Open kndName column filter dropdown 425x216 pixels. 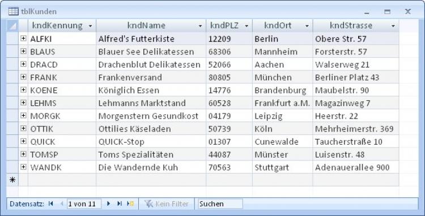(x=200, y=26)
